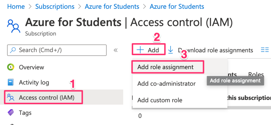271x125 pixels.
Task: Click the search magnifier icon
Action: click(13, 50)
